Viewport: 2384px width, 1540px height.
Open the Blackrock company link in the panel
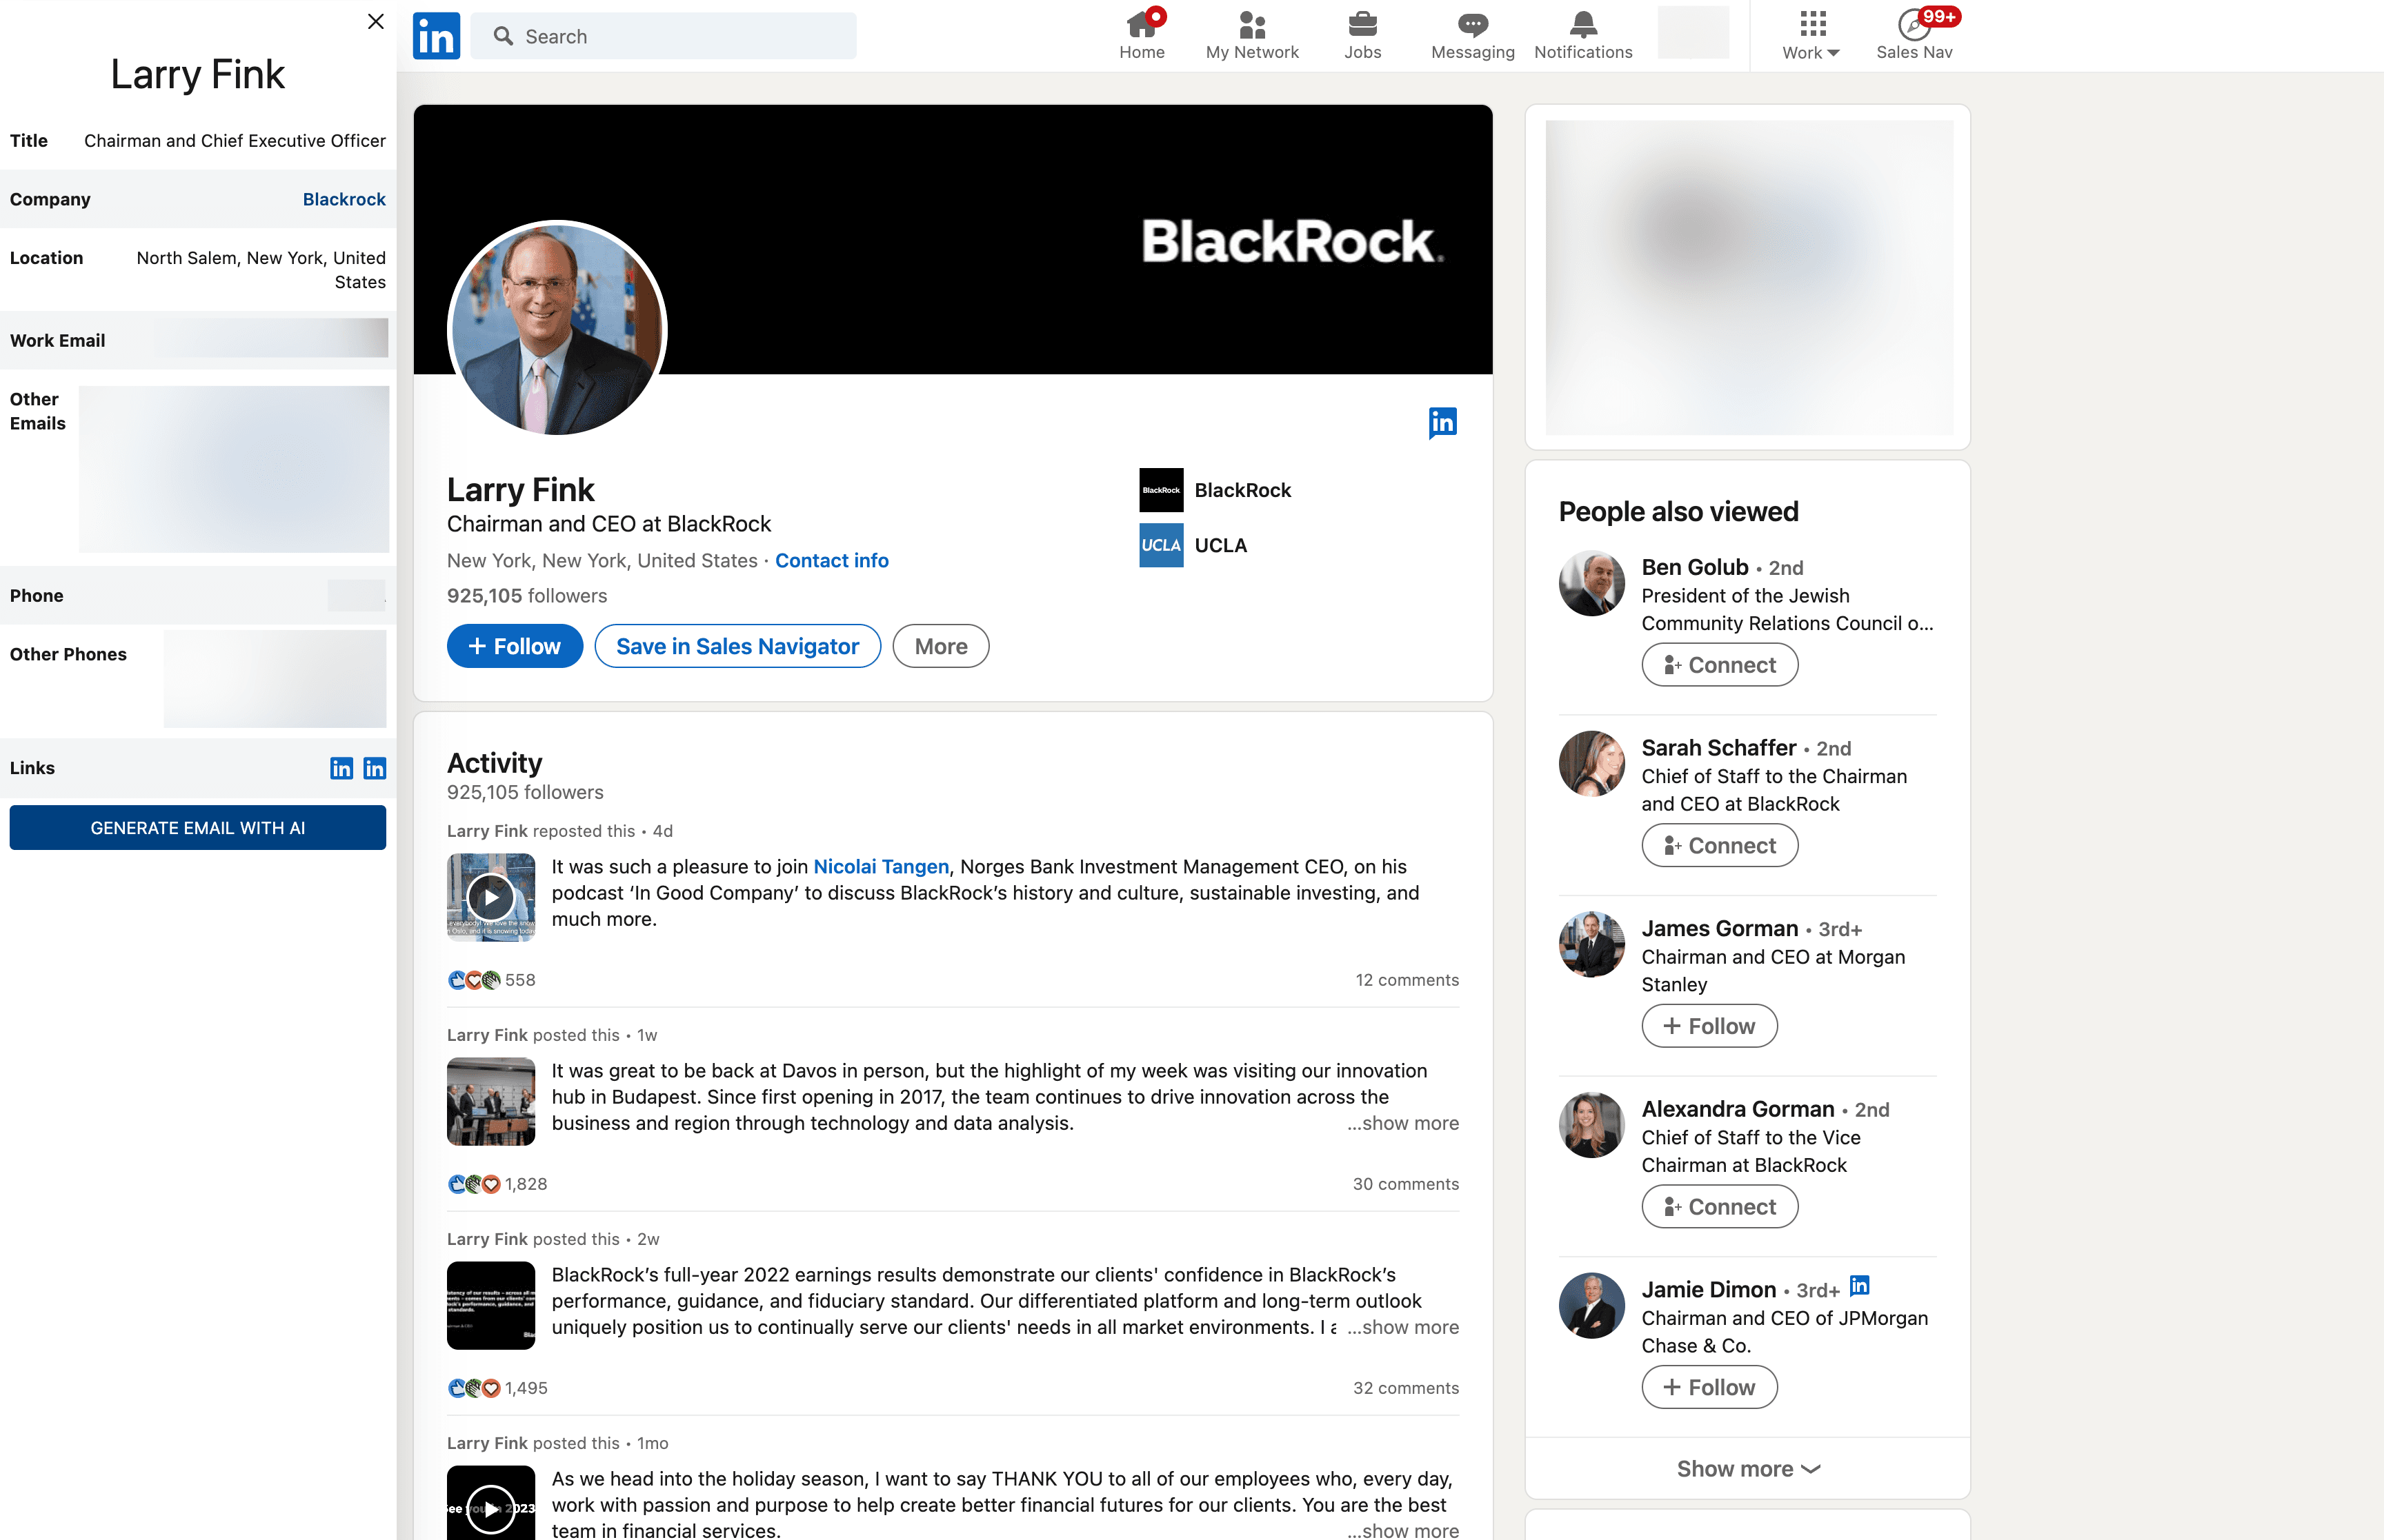tap(343, 199)
